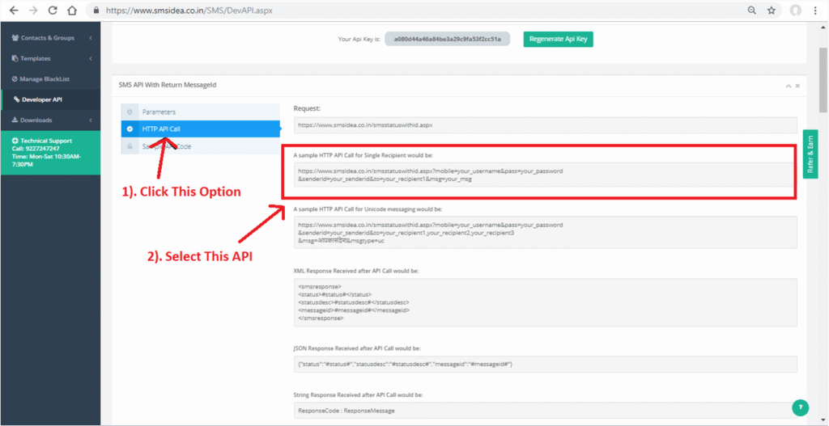Bookmark this page with the star icon
This screenshot has width=829, height=426.
772,11
